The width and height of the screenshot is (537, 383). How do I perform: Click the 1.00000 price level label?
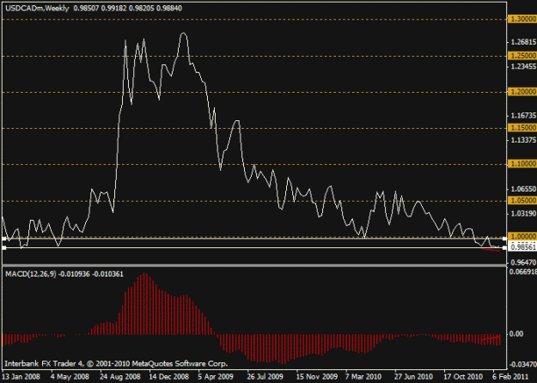point(522,236)
